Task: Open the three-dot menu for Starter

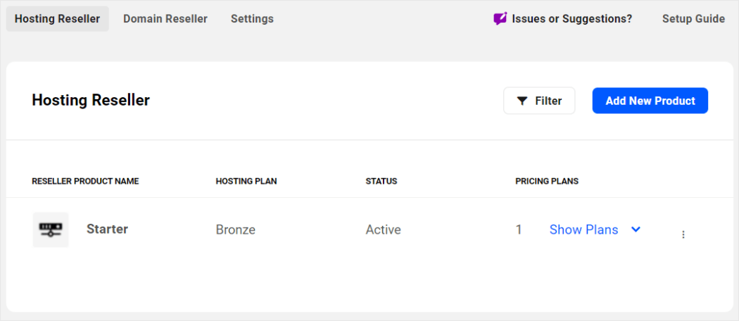Action: [683, 234]
